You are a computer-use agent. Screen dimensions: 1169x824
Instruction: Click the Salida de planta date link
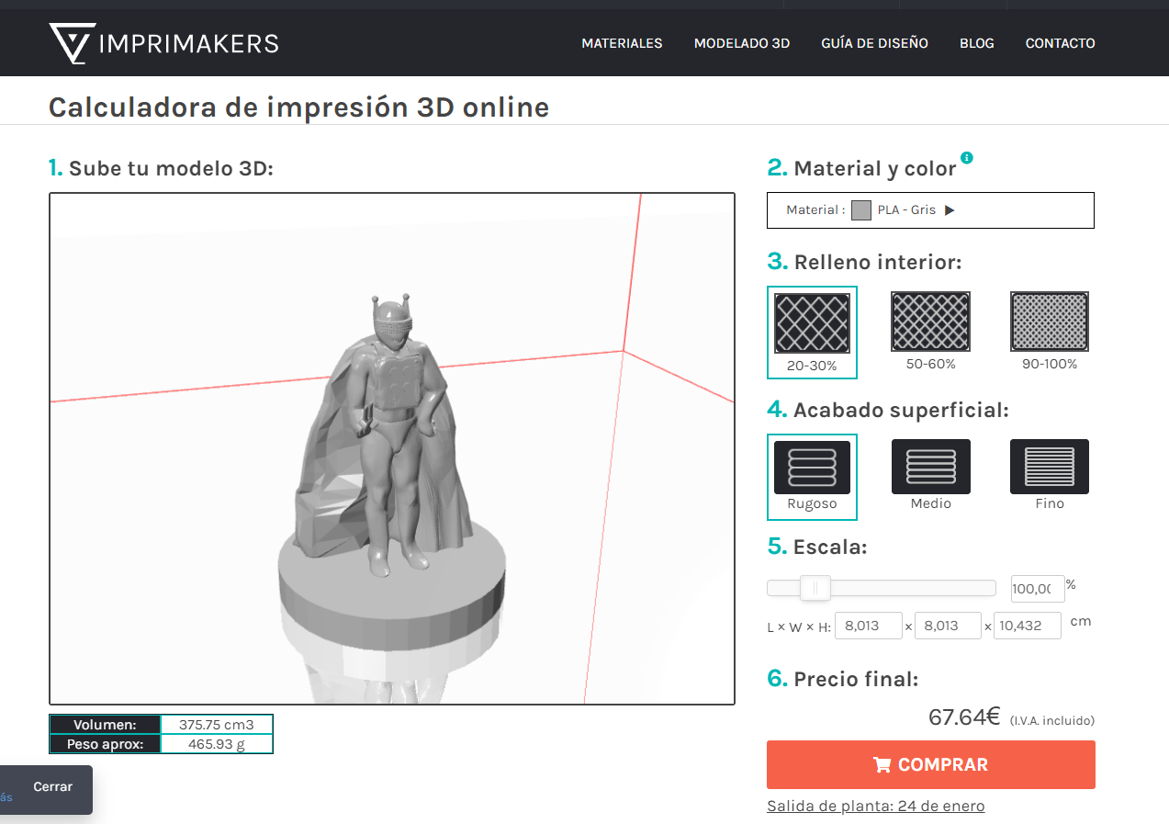coord(876,806)
